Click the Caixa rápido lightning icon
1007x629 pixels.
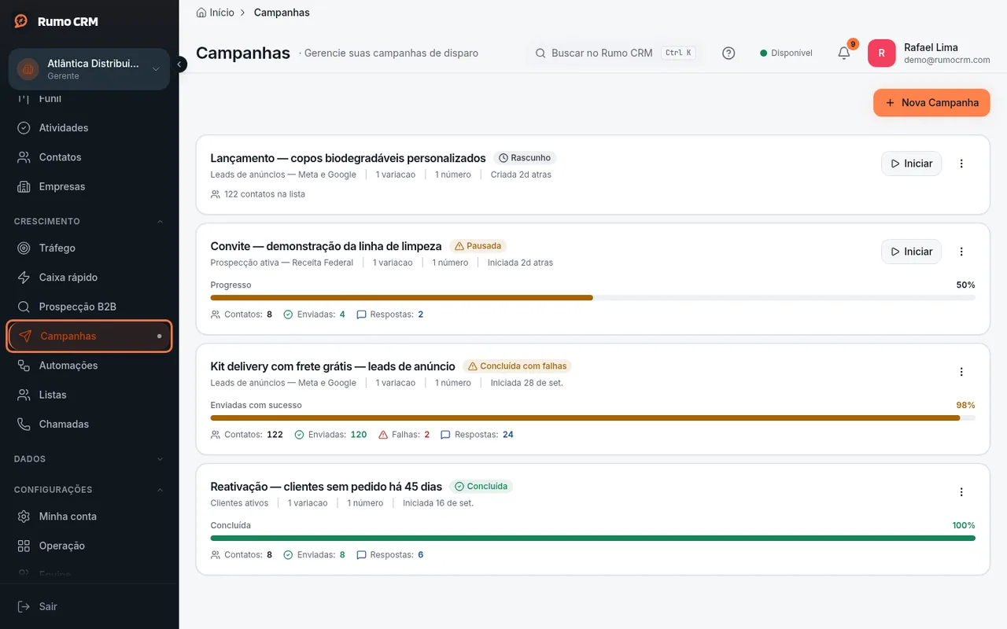tap(24, 278)
